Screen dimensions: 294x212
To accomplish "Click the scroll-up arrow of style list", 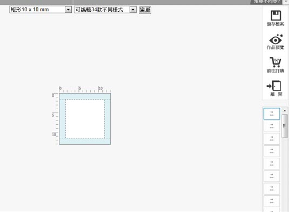I will (285, 111).
